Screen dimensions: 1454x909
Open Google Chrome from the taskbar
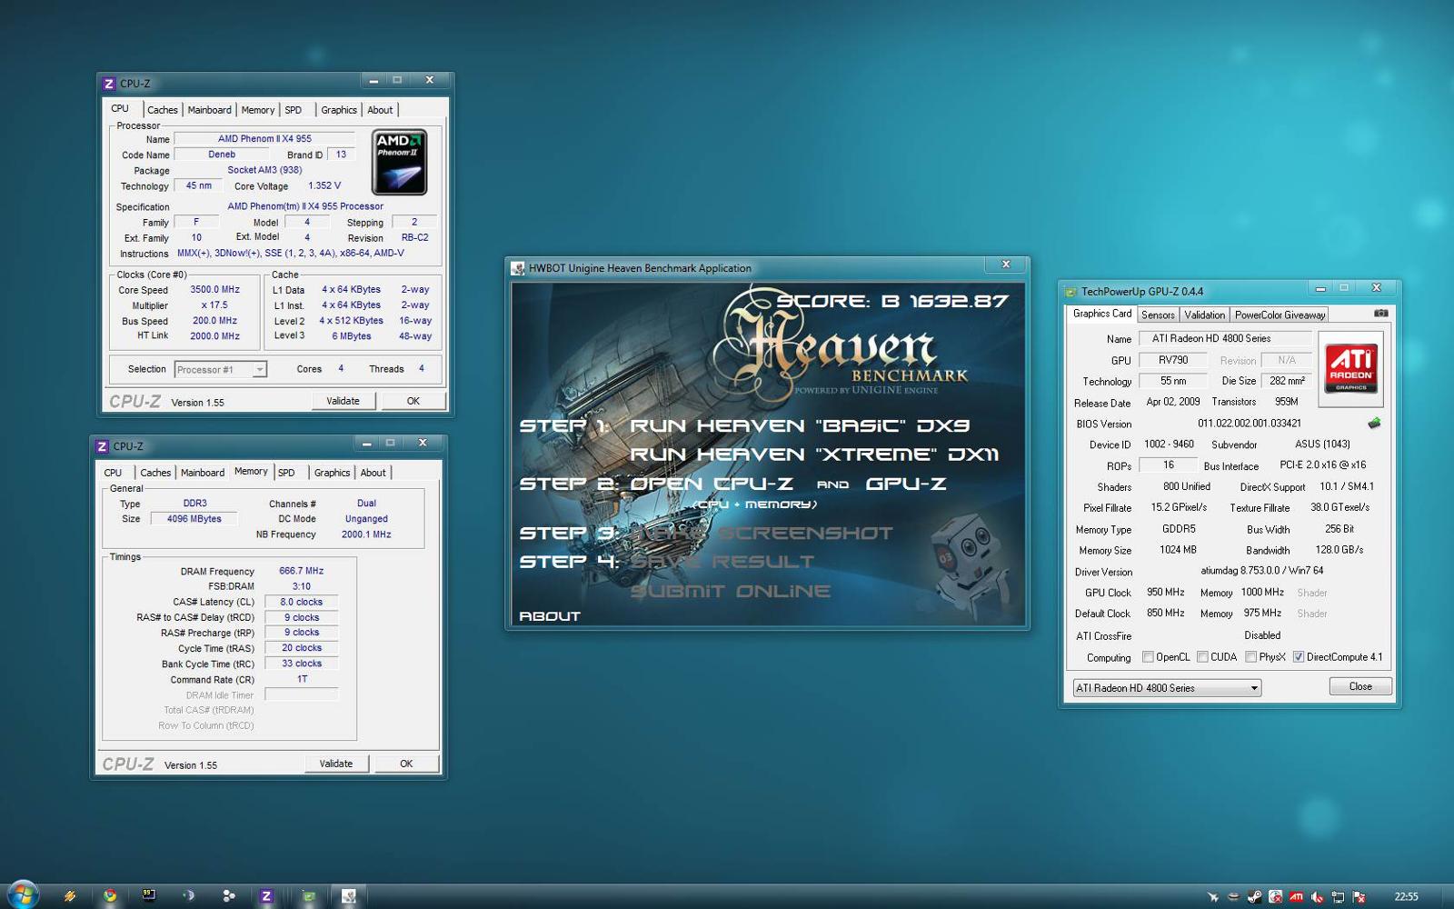[110, 895]
